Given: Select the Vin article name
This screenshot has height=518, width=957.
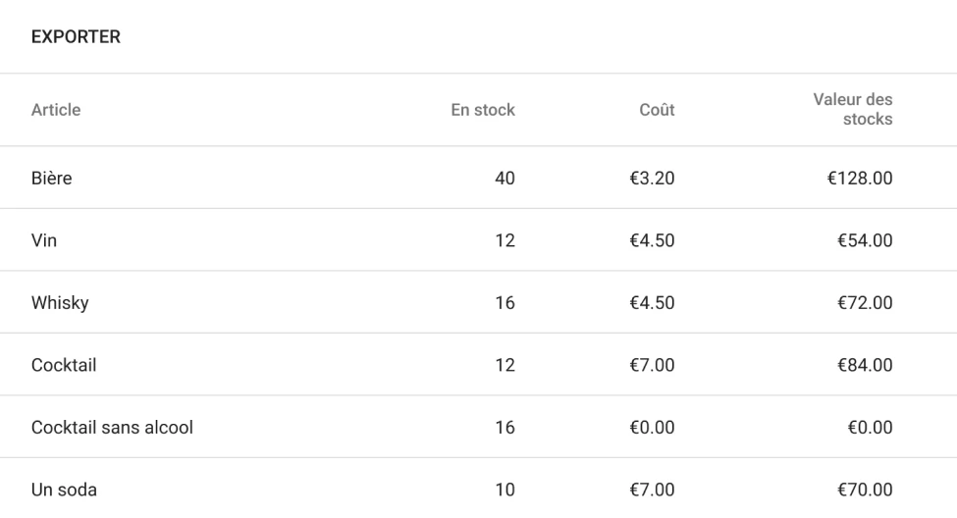Looking at the screenshot, I should pyautogui.click(x=44, y=240).
